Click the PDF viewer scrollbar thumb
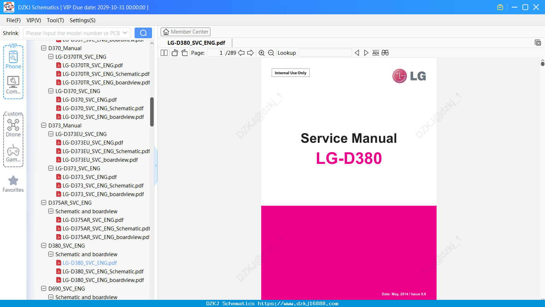The height and width of the screenshot is (307, 545). [542, 64]
